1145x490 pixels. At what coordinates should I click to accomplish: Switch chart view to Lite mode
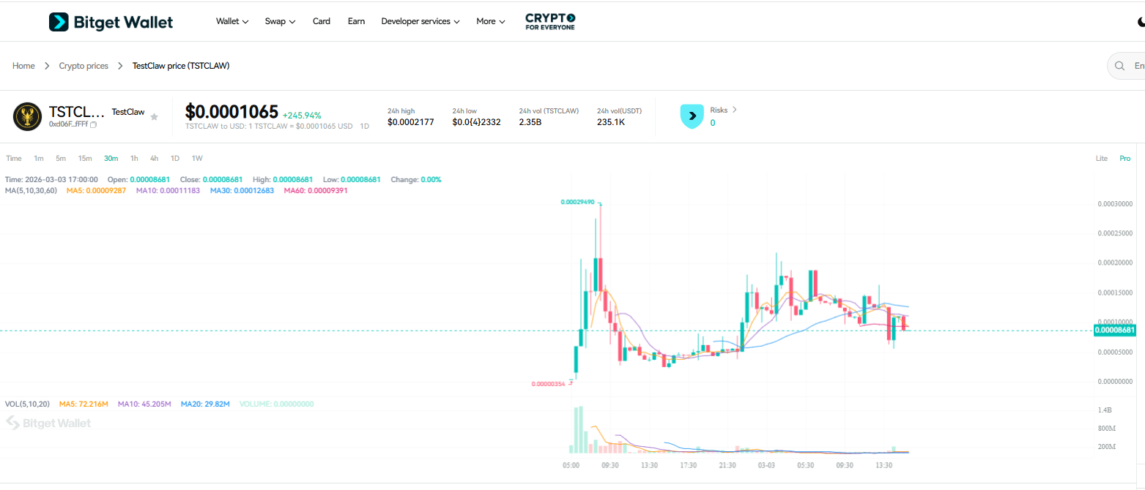click(x=1101, y=158)
